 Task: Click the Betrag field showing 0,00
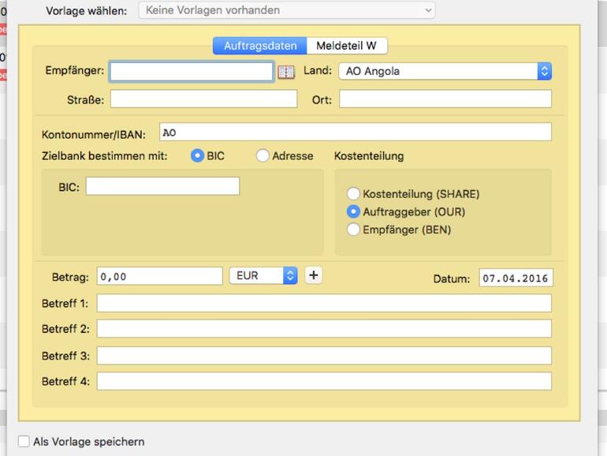(x=159, y=276)
